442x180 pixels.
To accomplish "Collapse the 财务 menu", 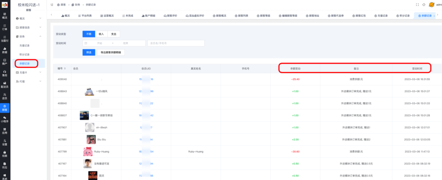I will click(28, 36).
